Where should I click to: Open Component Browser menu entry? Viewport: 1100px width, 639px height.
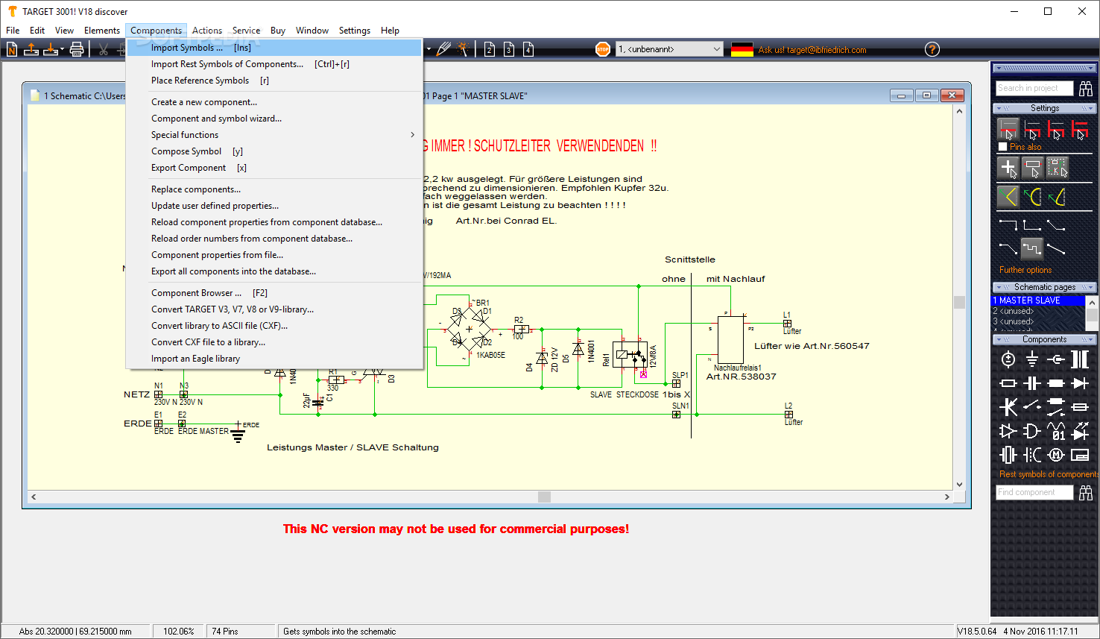coord(275,293)
